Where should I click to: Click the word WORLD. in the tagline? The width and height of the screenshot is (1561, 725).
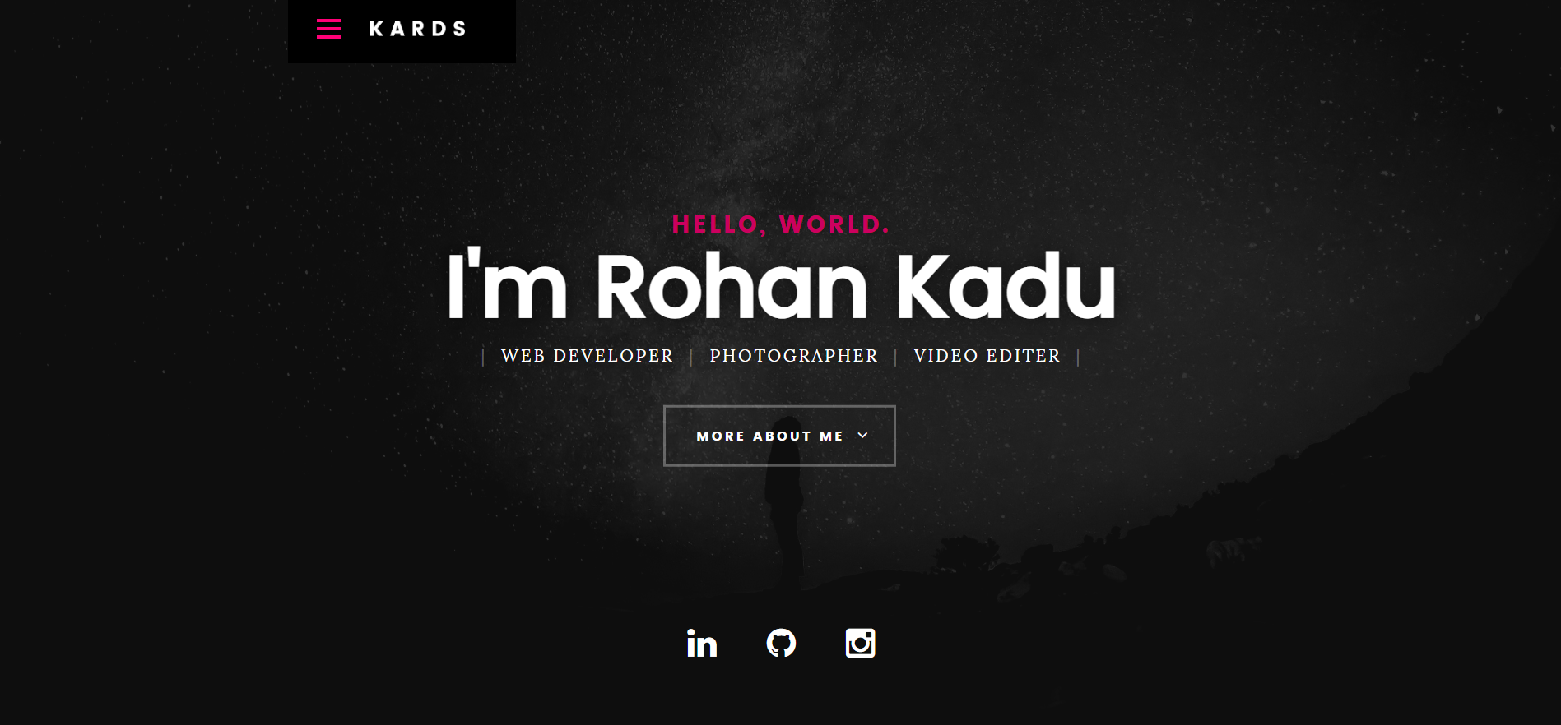coord(834,224)
